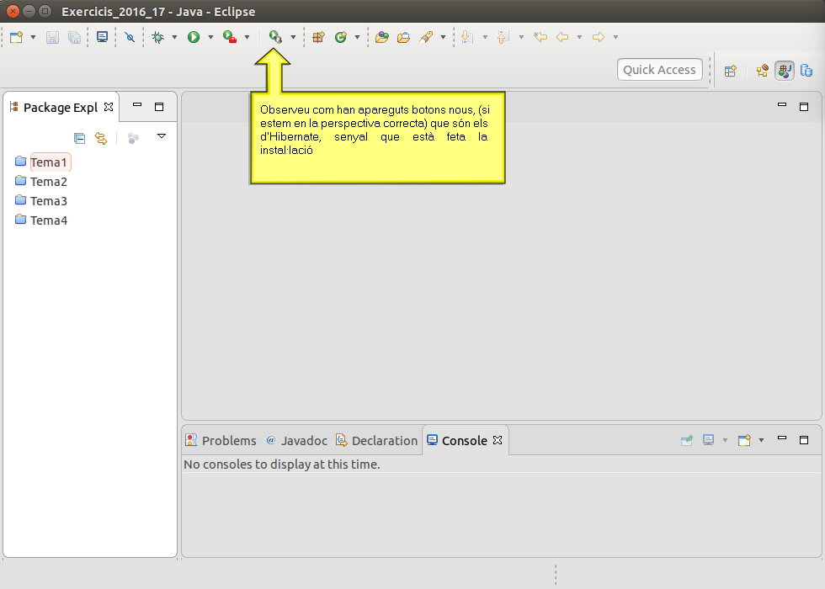Expand the Next Annotation dropdown arrow
Screen dimensions: 825x589
pyautogui.click(x=485, y=37)
